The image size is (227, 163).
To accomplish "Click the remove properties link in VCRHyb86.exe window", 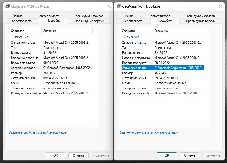I will 38,132.
